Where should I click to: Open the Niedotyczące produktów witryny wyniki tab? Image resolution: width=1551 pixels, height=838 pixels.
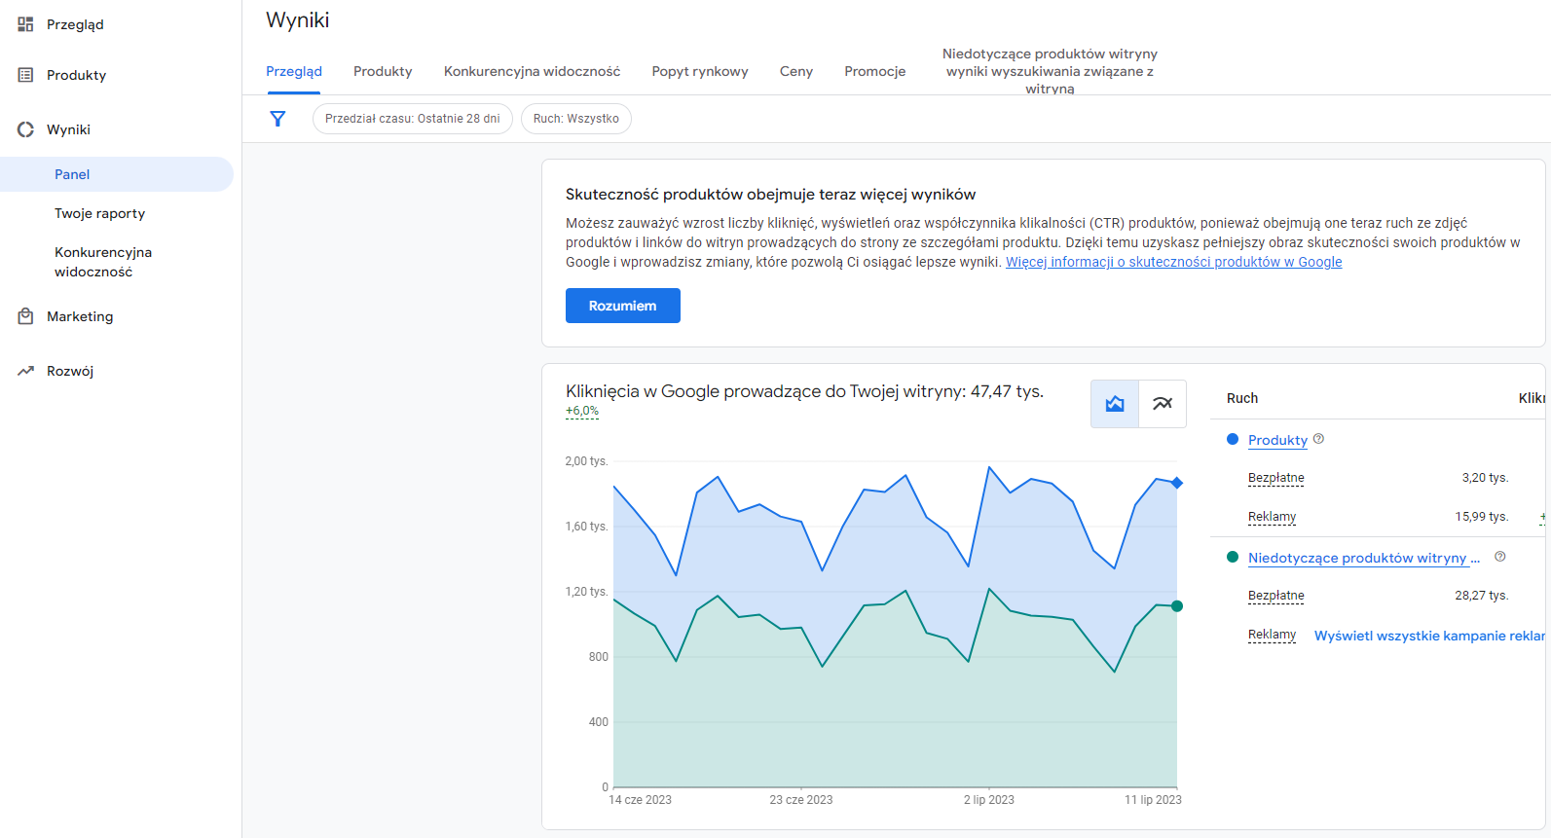click(1050, 71)
